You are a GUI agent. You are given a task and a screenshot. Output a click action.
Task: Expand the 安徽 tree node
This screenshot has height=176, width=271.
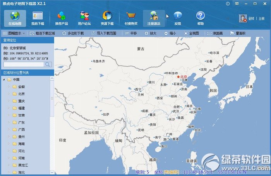click(x=9, y=87)
